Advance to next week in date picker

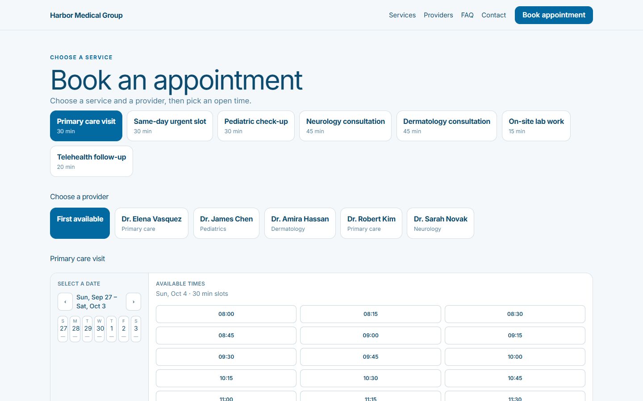[x=134, y=302]
